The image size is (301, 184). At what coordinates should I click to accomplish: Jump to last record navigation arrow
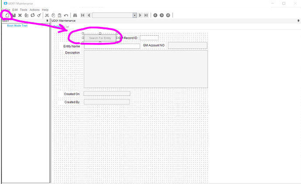point(146,15)
